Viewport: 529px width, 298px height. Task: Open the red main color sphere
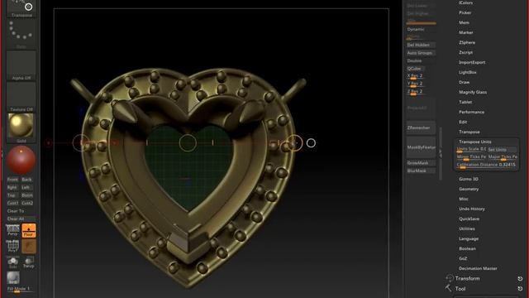pos(21,160)
